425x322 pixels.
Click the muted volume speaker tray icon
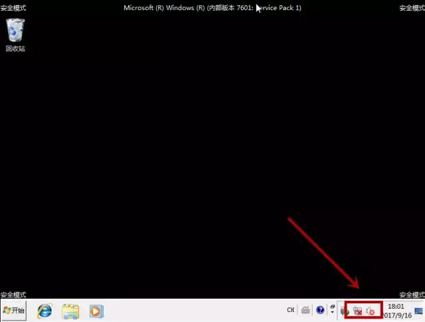click(370, 311)
